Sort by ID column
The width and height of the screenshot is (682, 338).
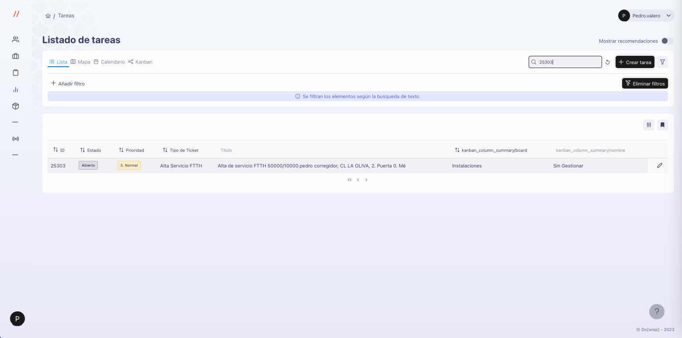(59, 150)
